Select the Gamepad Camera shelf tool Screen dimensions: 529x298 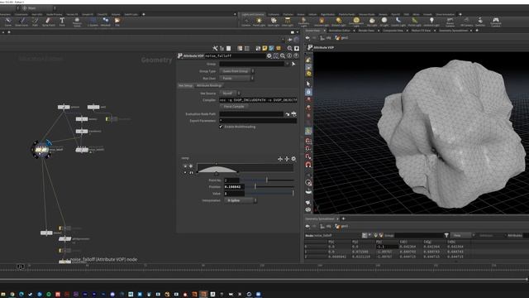(496, 22)
